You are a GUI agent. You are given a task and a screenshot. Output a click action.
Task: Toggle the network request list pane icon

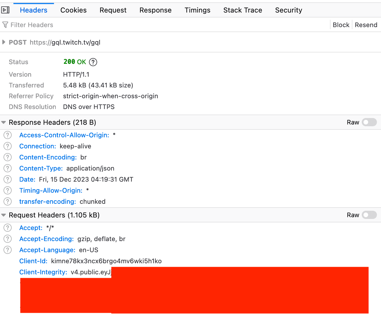5,10
